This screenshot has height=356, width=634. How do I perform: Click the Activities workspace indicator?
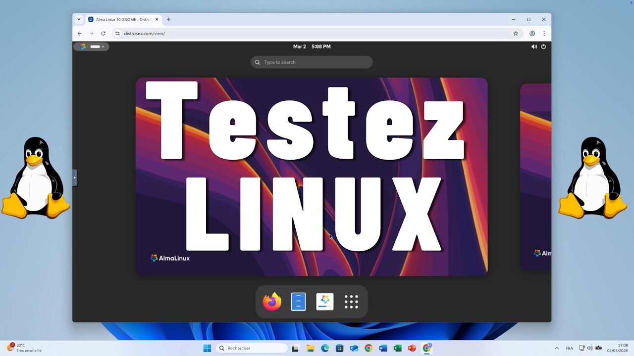pyautogui.click(x=91, y=46)
